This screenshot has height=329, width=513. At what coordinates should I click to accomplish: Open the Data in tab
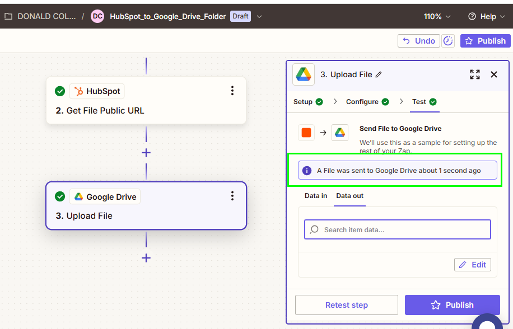pos(316,196)
